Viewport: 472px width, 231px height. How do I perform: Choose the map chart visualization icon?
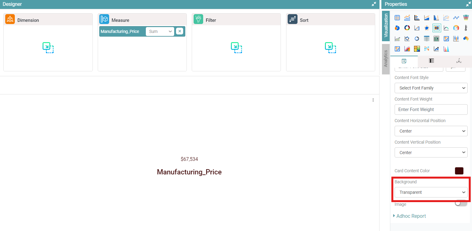(466, 38)
